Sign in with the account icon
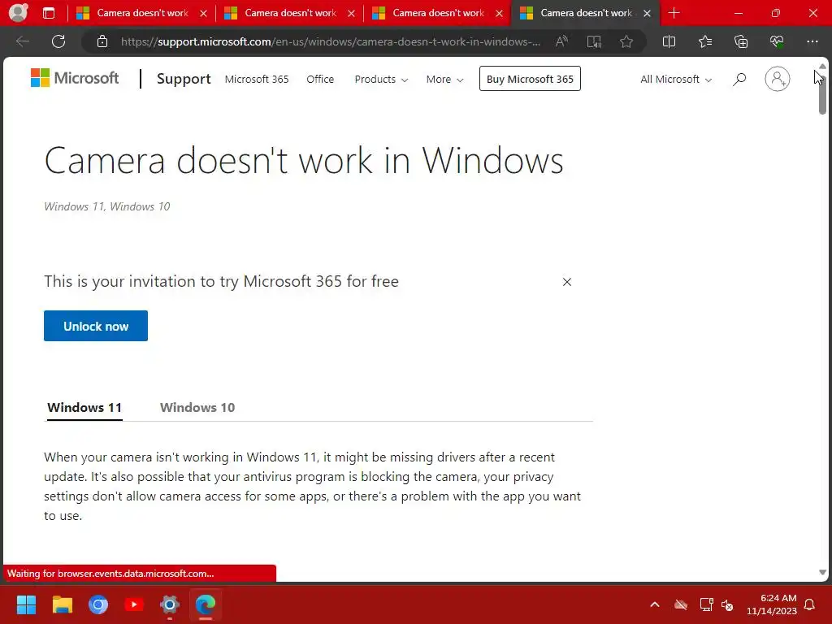This screenshot has width=832, height=624. [777, 79]
